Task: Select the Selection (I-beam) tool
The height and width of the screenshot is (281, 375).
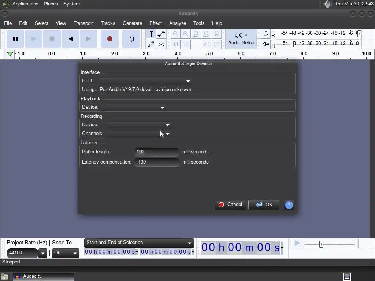Action: coord(151,34)
